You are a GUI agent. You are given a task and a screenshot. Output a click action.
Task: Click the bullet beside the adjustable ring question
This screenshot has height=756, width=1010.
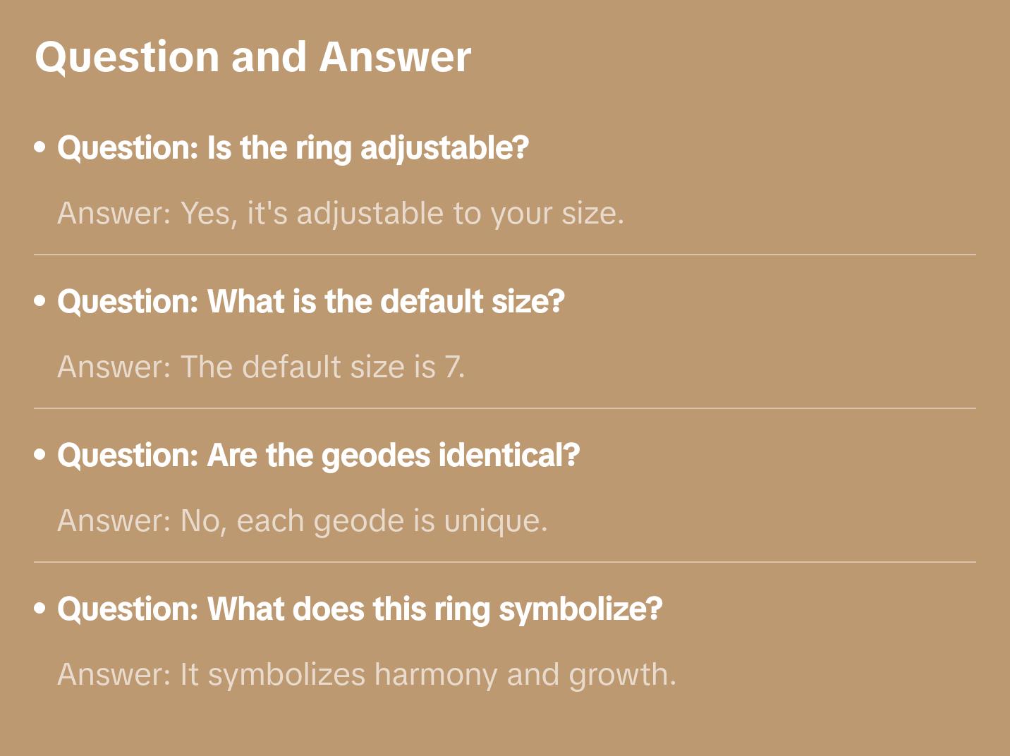[40, 147]
